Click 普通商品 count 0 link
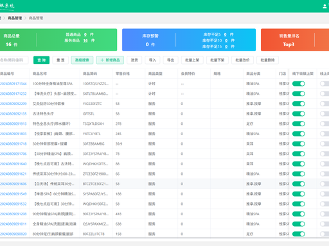 85,35
